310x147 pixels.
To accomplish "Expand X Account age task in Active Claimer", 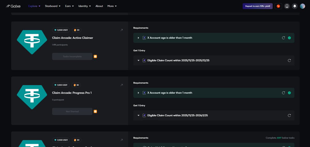I will click(138, 38).
